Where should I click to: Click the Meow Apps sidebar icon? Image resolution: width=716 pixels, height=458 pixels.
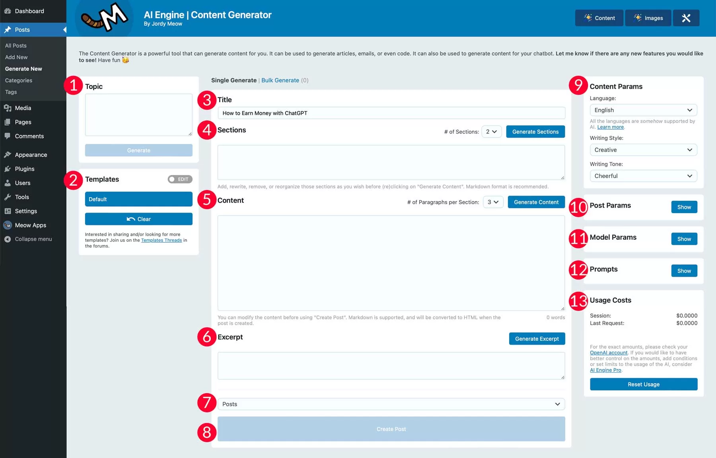coord(8,225)
